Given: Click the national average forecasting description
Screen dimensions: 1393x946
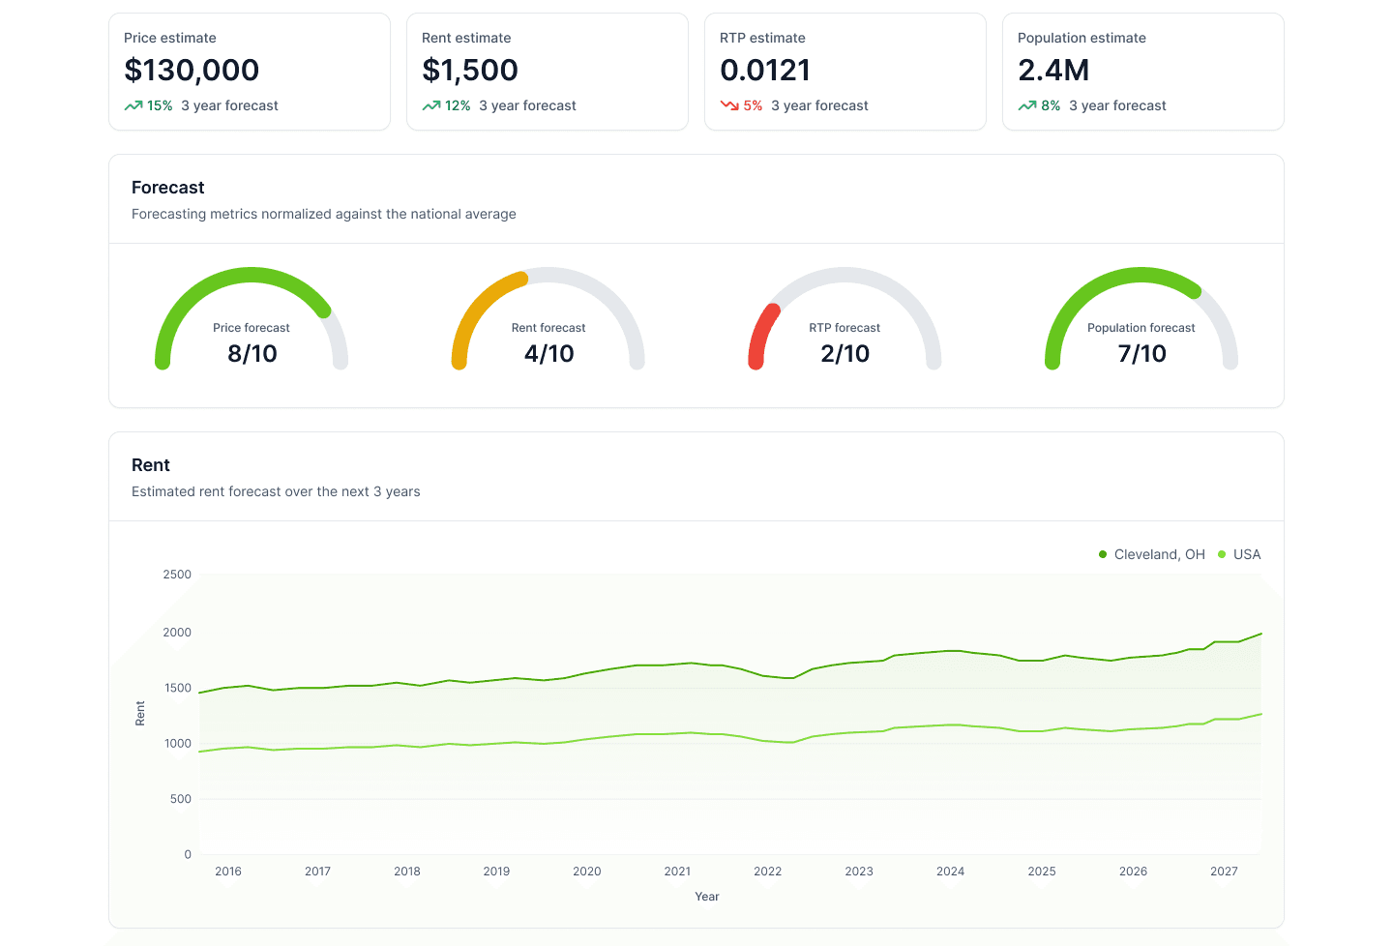Looking at the screenshot, I should point(324,214).
